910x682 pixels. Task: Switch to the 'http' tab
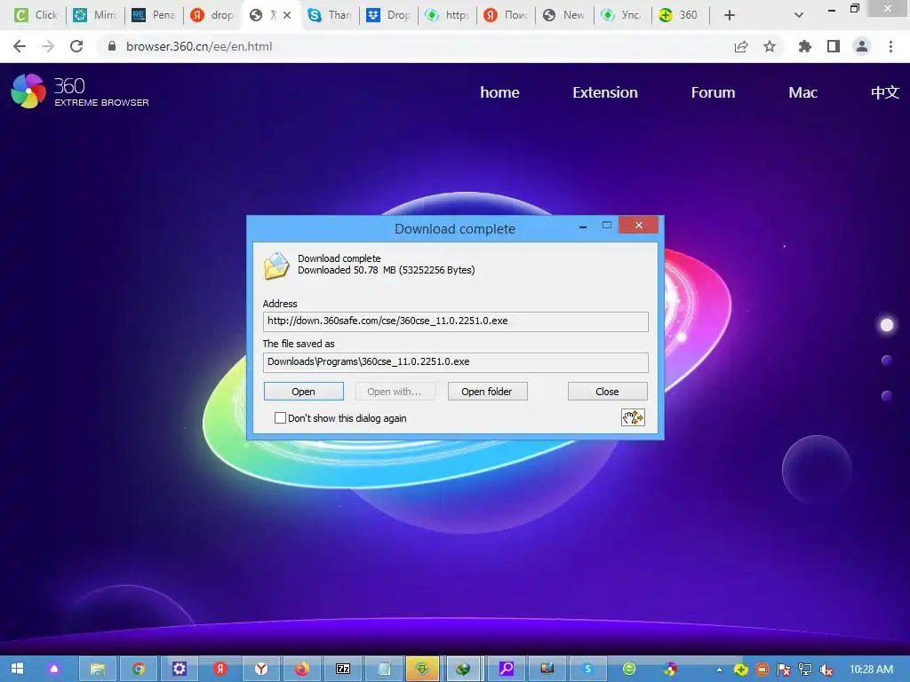click(x=447, y=15)
